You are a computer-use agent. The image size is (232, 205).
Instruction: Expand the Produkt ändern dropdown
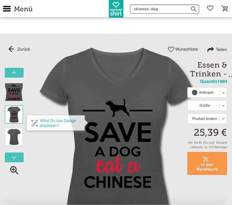(207, 118)
